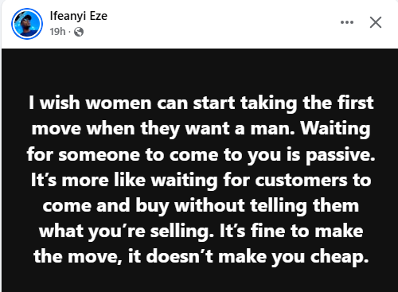398x292 pixels.
Task: Click the words 'the move,' in last line
Action: [x=78, y=257]
